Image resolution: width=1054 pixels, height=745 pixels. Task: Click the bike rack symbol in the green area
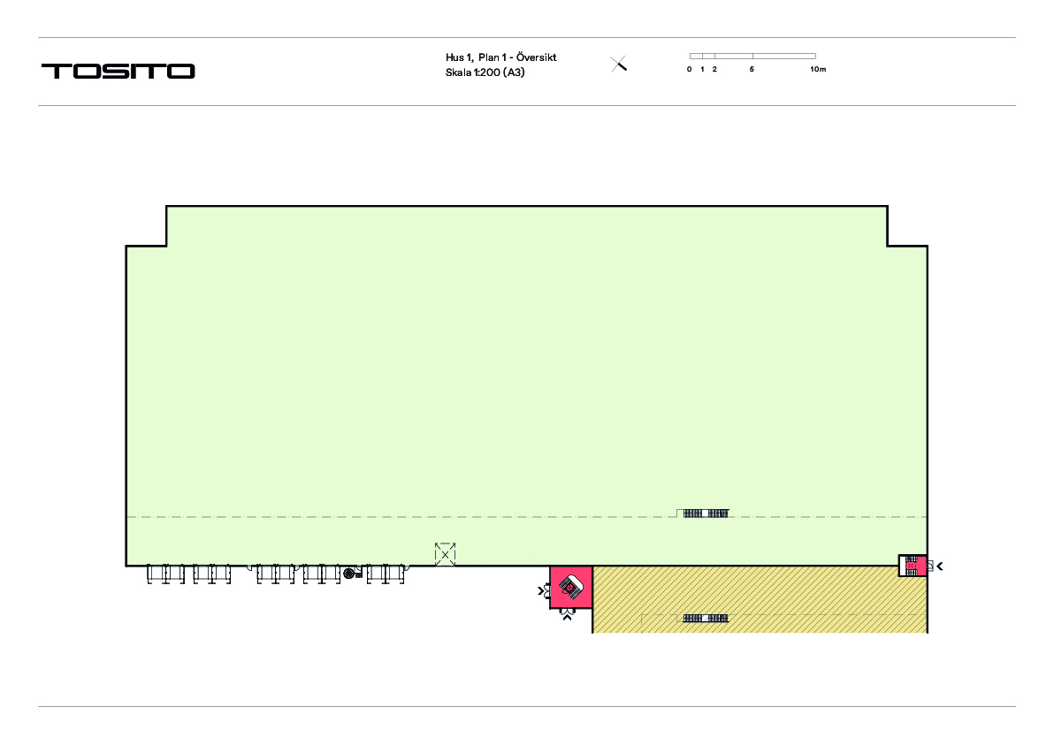706,513
